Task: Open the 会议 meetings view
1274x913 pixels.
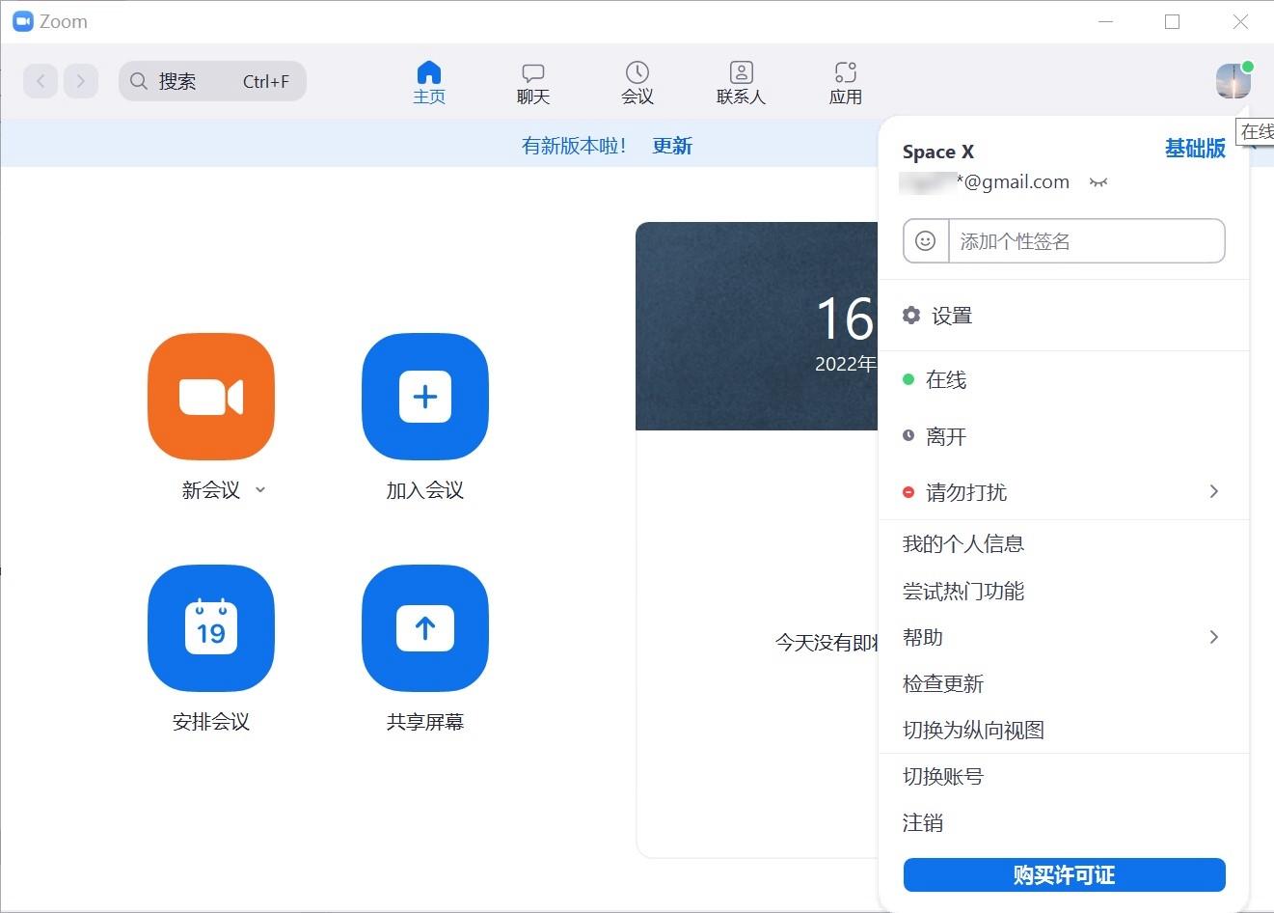Action: point(637,81)
